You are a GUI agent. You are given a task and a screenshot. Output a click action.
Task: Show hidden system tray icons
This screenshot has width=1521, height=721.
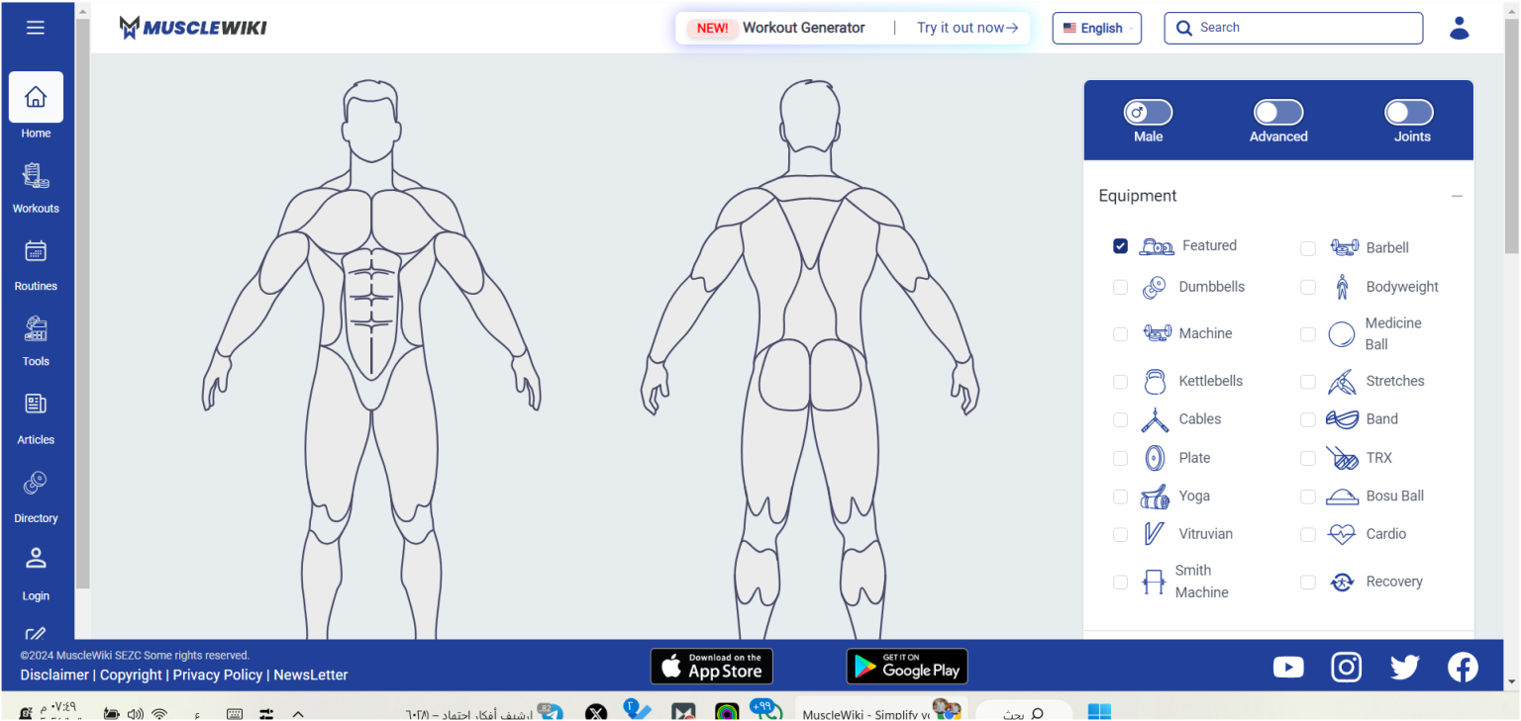pyautogui.click(x=298, y=713)
